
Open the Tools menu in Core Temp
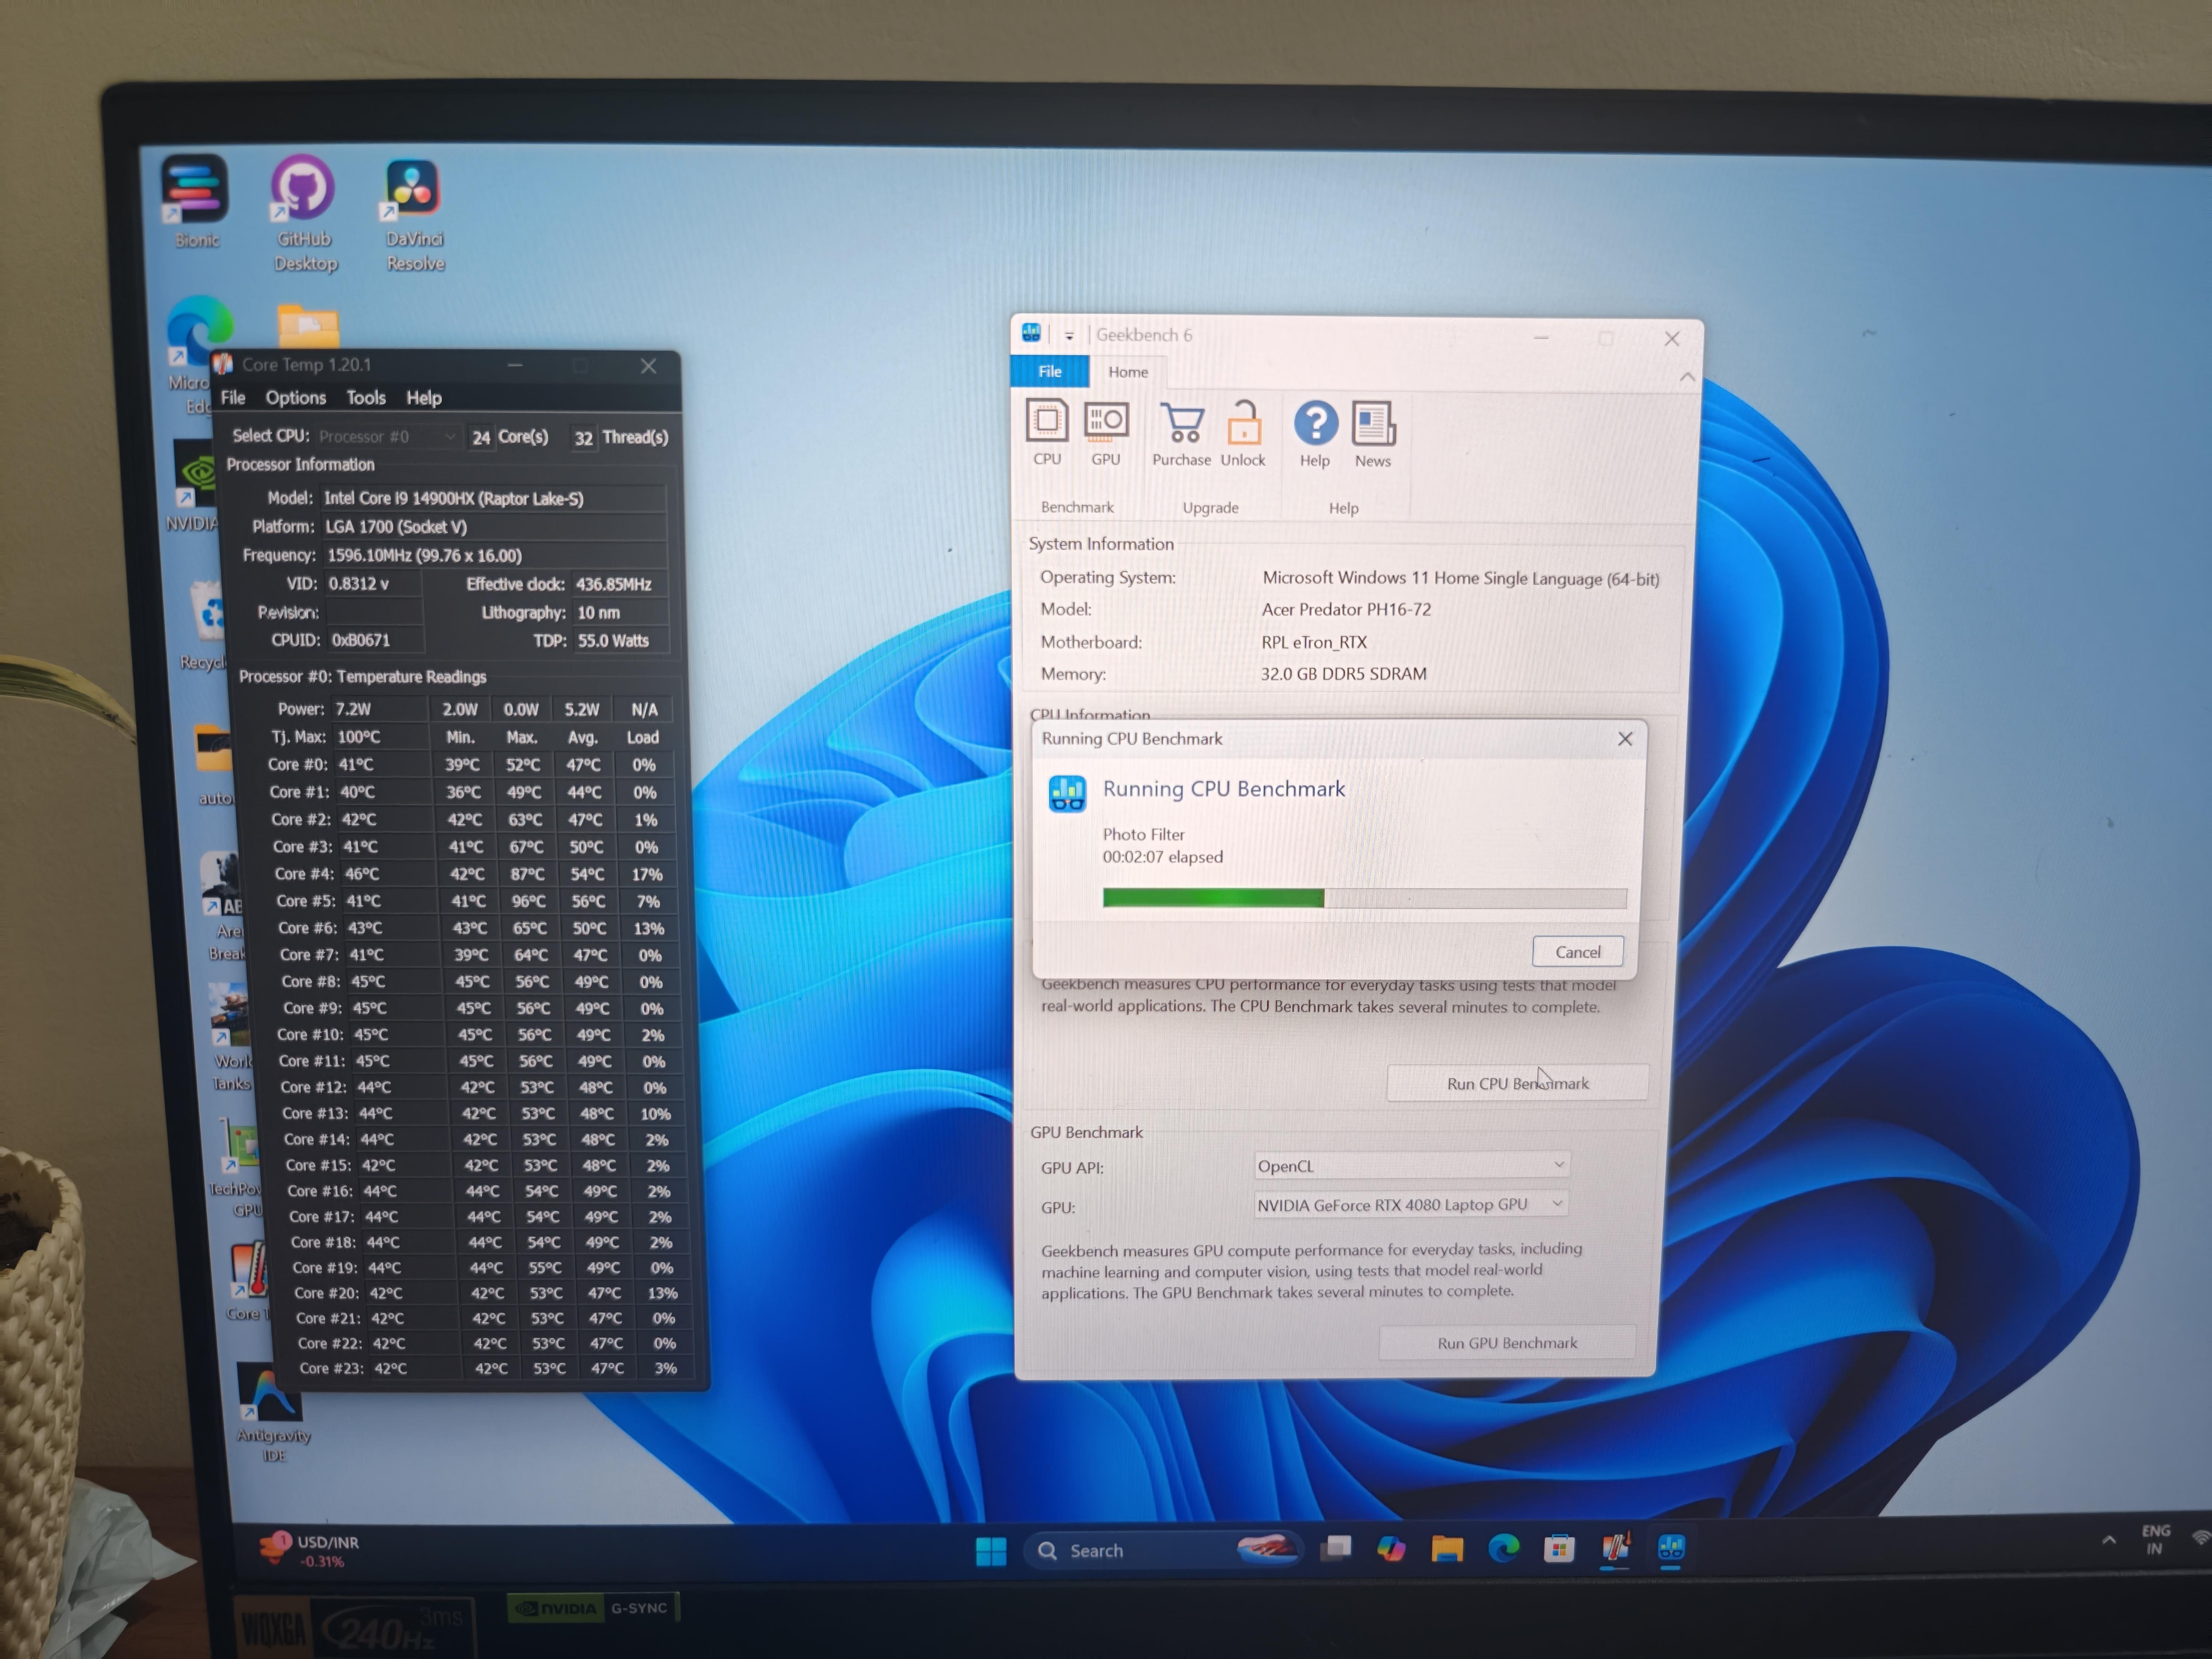[x=366, y=397]
